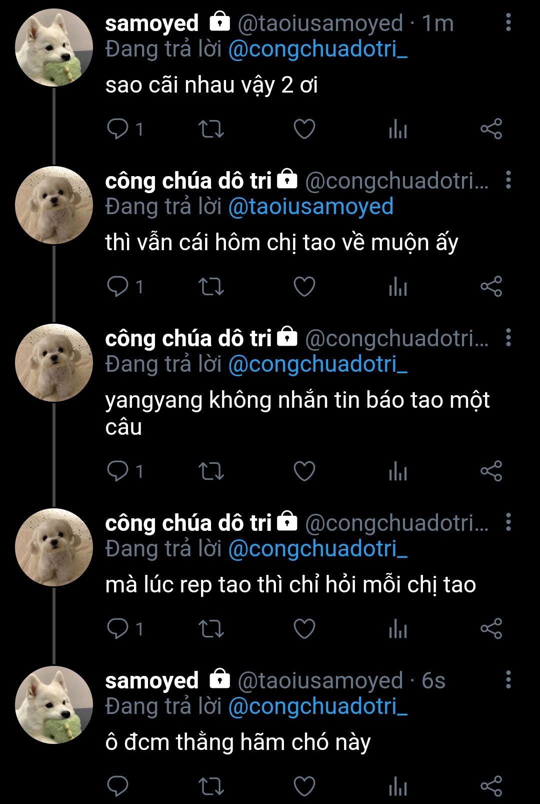540x804 pixels.
Task: Open options menu on "thì vẫn cái hôm" tweet
Action: coord(508,180)
